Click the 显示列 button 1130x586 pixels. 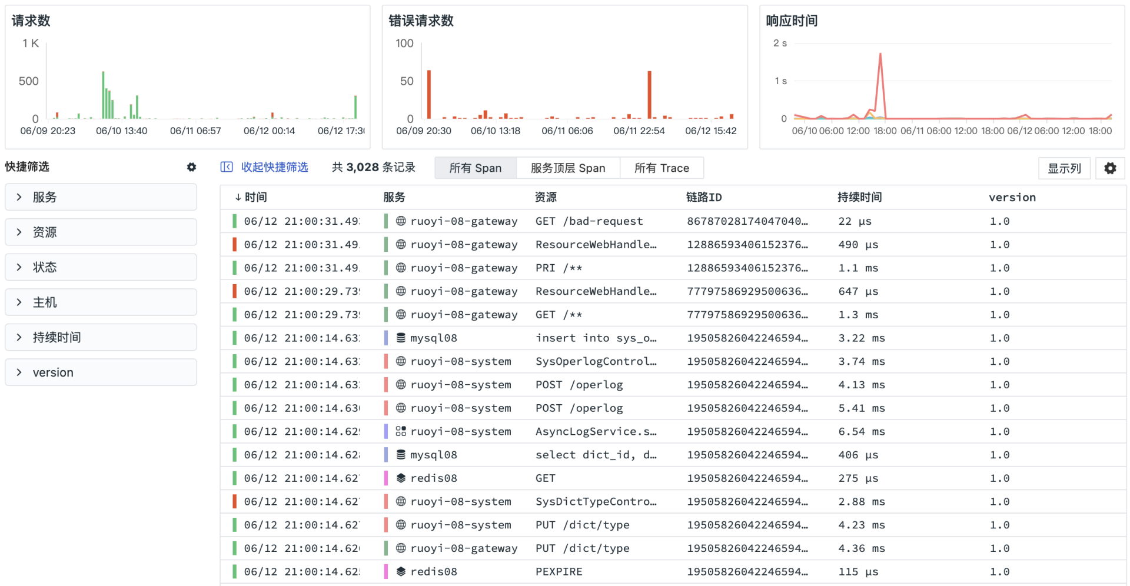(x=1063, y=168)
